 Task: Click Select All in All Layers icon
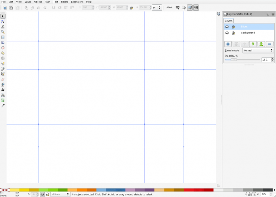coord(11,8)
